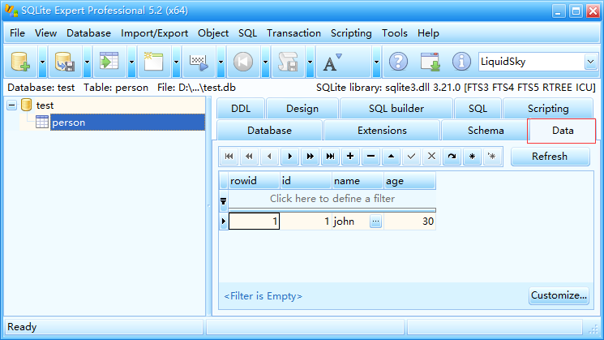Open the Import/Export menu

155,33
